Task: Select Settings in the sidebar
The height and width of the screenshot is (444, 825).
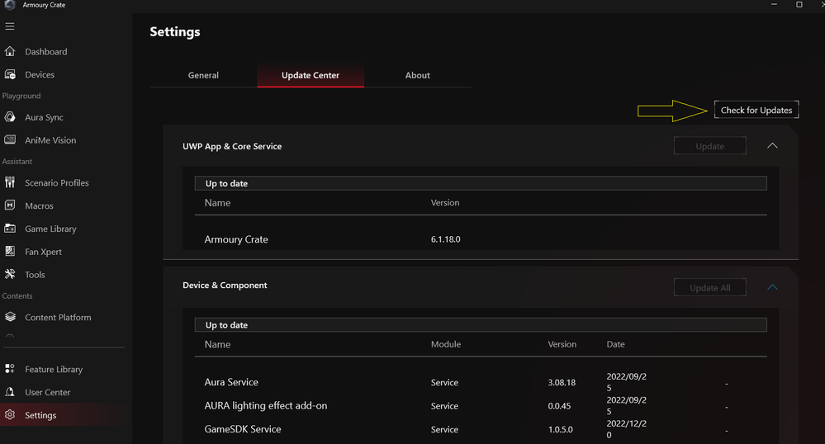Action: point(40,415)
